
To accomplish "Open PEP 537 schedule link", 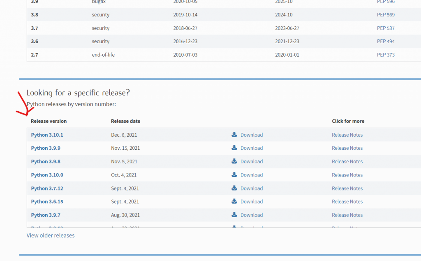I will [x=386, y=28].
